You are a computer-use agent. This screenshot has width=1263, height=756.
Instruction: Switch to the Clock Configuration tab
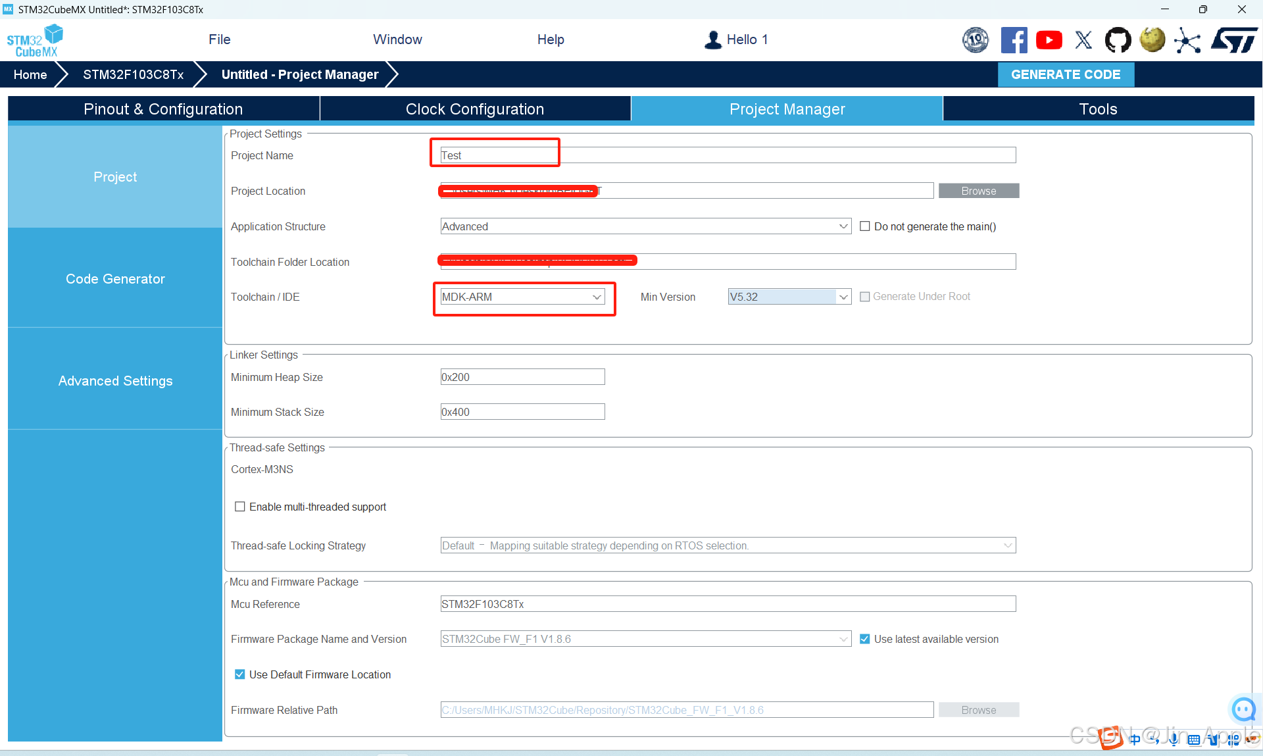[x=474, y=109]
